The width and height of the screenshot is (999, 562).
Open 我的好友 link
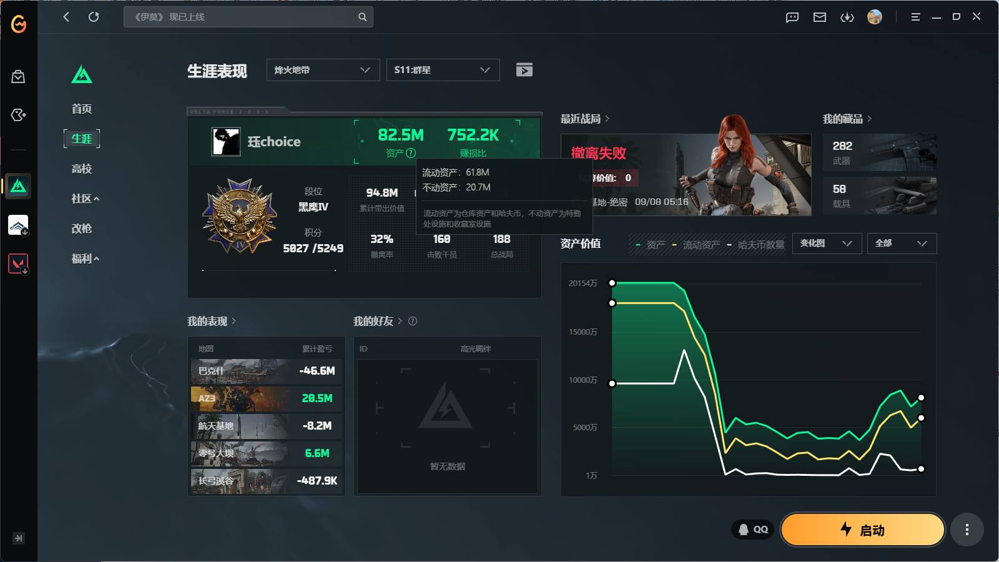point(378,321)
